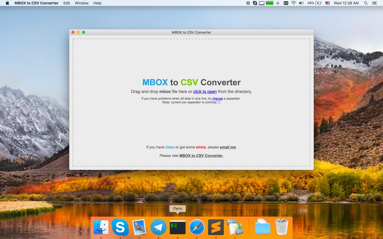The width and height of the screenshot is (383, 239).
Task: Click the red 'errors' text
Action: (201, 147)
